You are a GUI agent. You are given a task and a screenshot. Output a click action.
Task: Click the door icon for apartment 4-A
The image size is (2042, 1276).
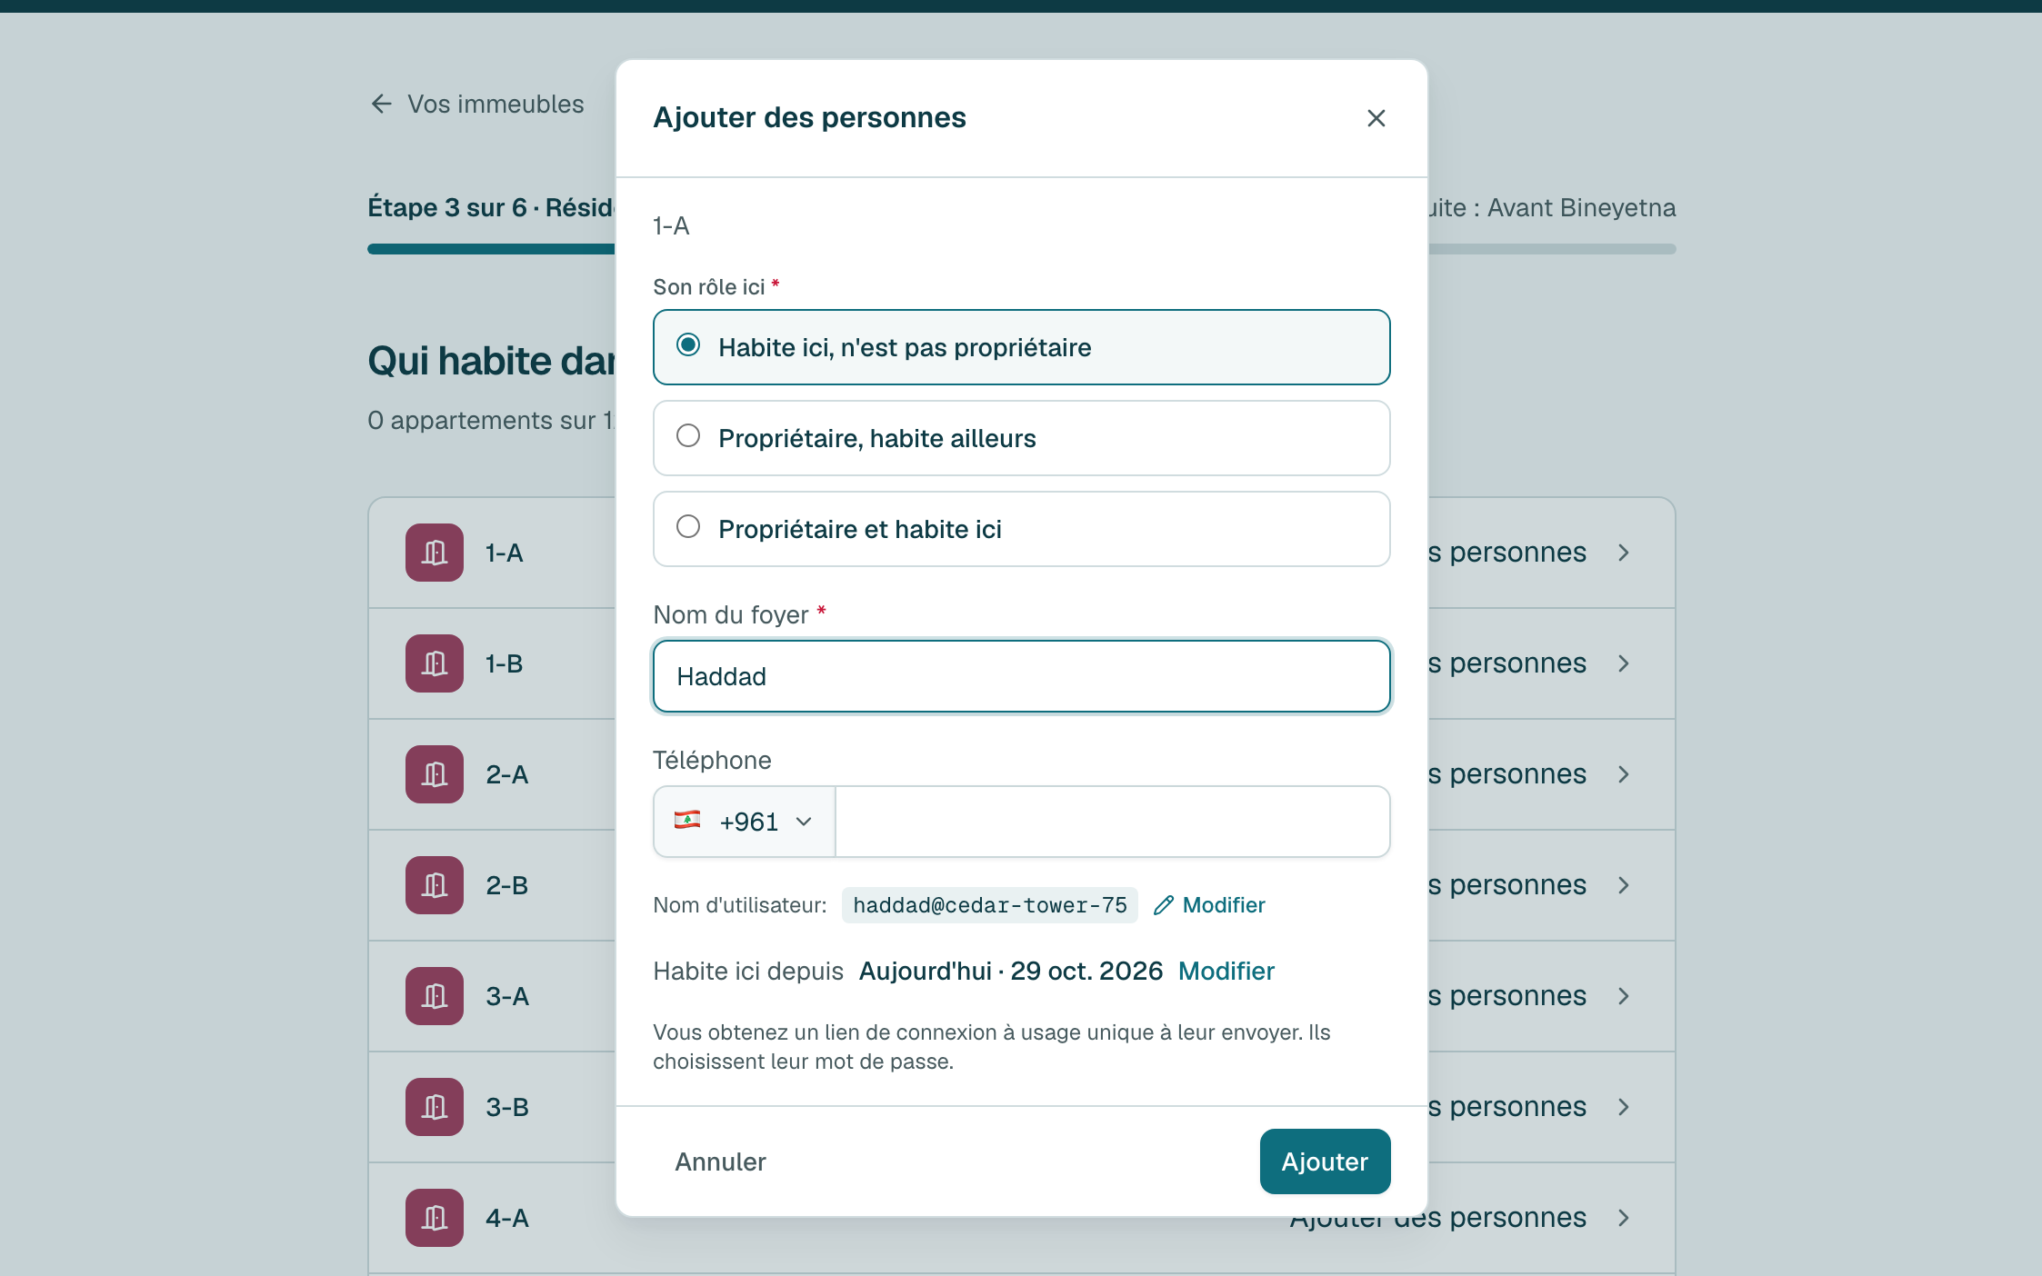click(435, 1218)
